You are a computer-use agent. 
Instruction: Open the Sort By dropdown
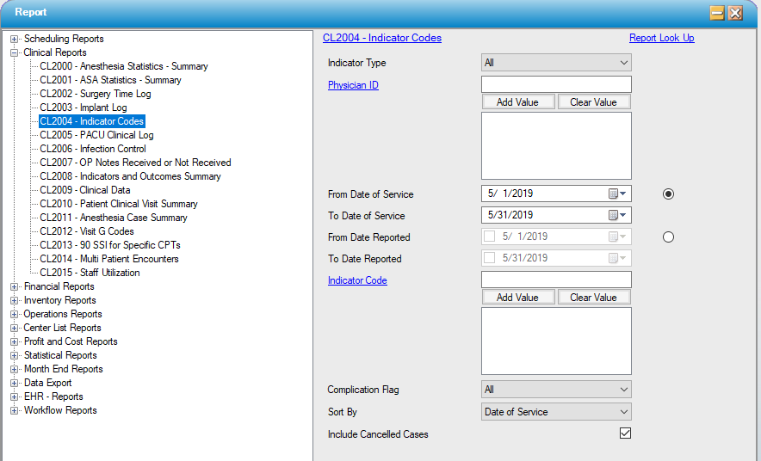click(556, 412)
